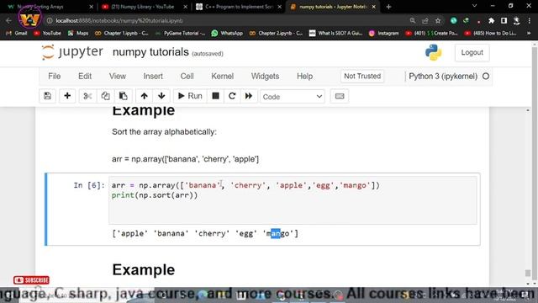Save notebook with the save and checkpoint icon

pos(47,96)
